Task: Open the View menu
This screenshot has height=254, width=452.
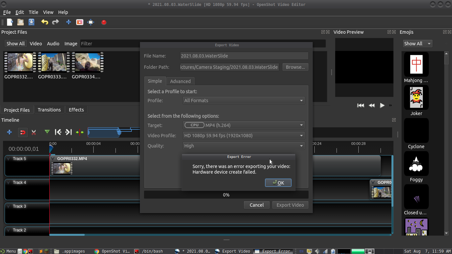Action: pyautogui.click(x=48, y=12)
